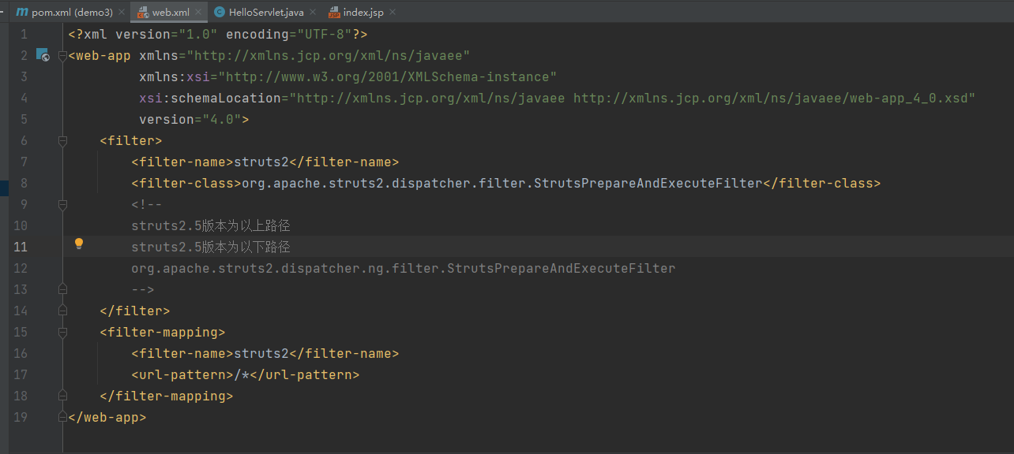
Task: Click the filter closing fold marker line 14
Action: tap(62, 311)
